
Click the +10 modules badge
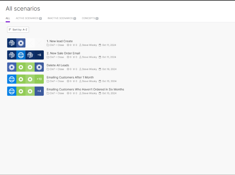click(39, 79)
